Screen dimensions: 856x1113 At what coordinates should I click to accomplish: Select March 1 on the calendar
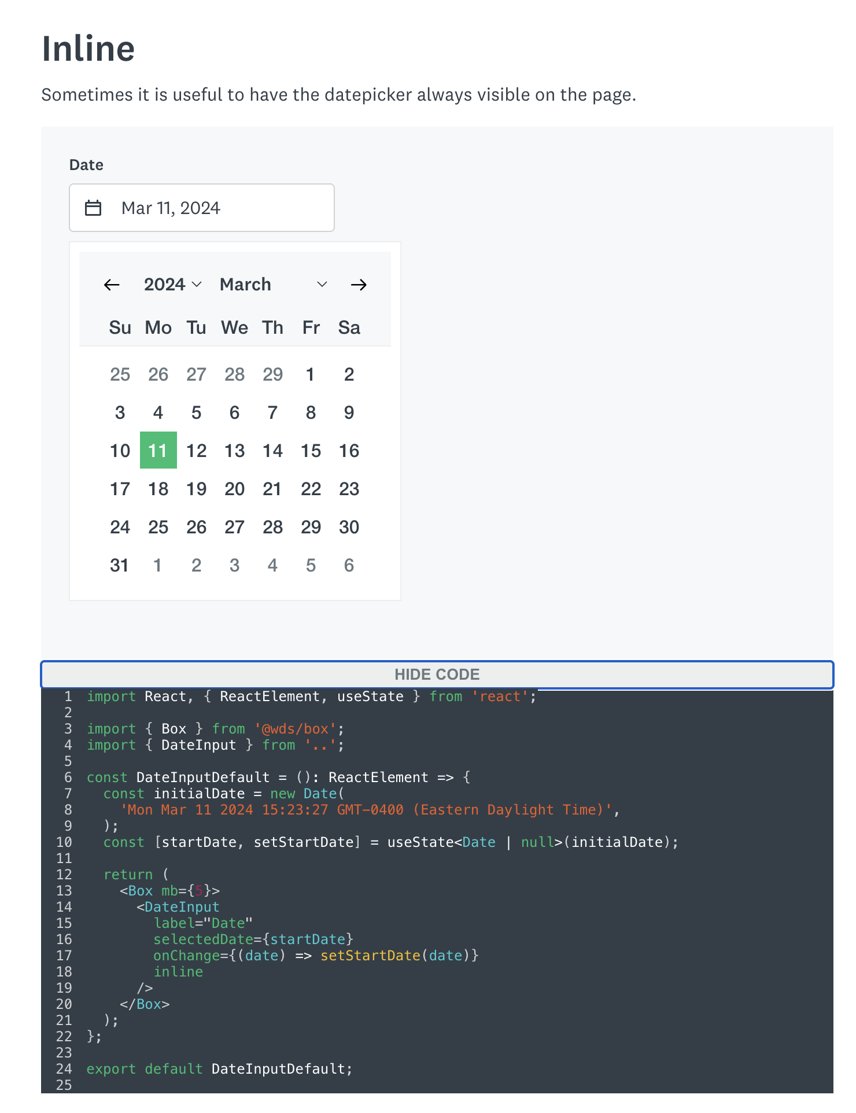(311, 374)
